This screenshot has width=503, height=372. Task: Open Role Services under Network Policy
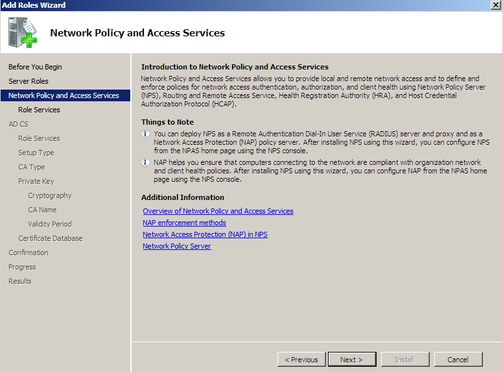(x=39, y=110)
